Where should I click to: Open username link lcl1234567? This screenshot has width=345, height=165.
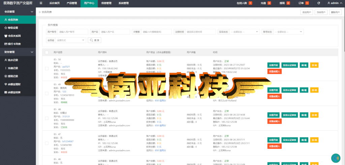tap(68, 141)
